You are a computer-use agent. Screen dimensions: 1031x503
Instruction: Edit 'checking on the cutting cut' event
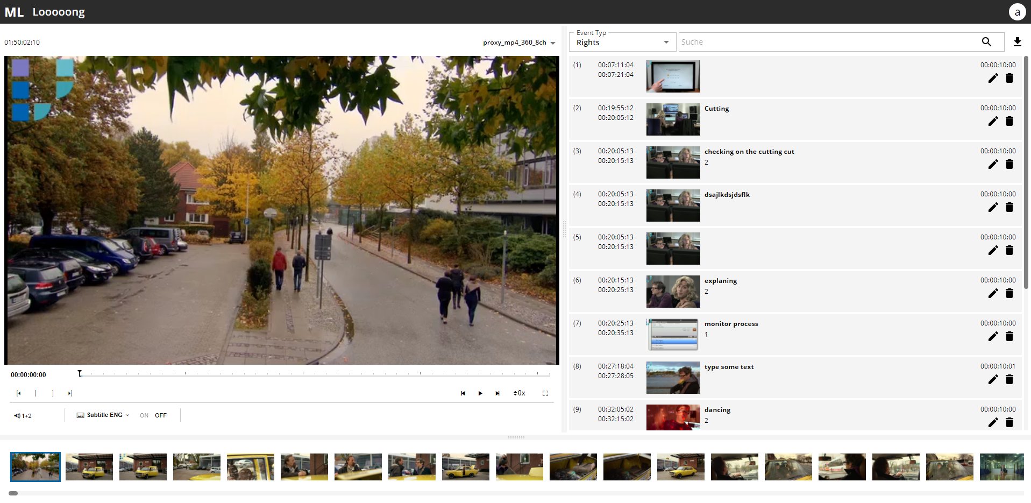coord(993,164)
